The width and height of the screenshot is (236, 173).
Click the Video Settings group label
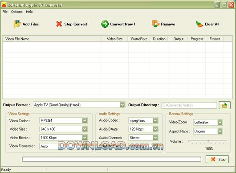(x=19, y=114)
